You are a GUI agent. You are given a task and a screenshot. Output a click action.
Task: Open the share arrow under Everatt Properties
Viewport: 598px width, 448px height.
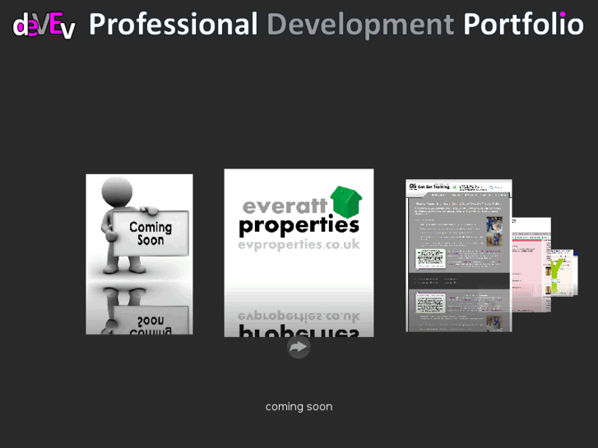[299, 347]
